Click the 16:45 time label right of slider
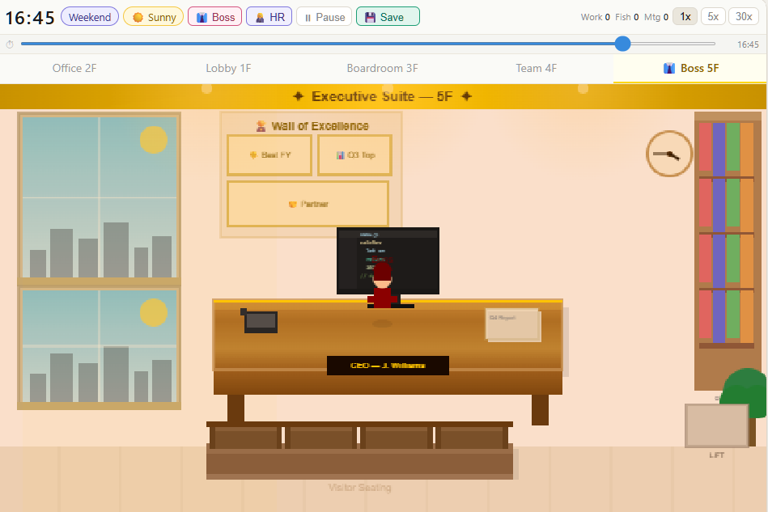Image resolution: width=768 pixels, height=512 pixels. (748, 44)
